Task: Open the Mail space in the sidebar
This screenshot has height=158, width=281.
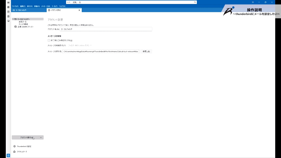Action: (8, 3)
